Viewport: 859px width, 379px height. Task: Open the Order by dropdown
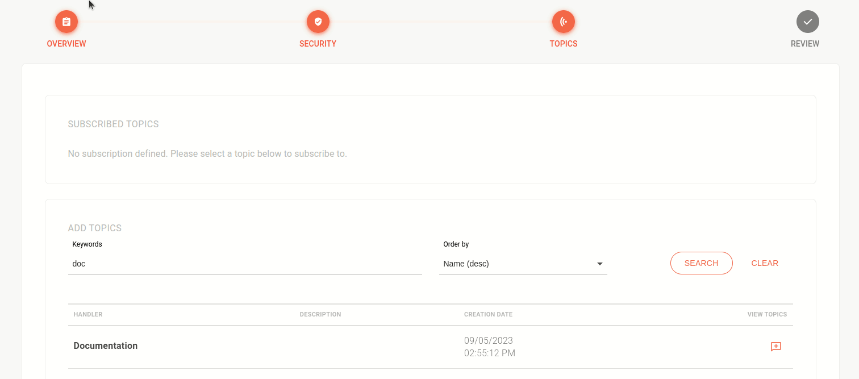(523, 263)
